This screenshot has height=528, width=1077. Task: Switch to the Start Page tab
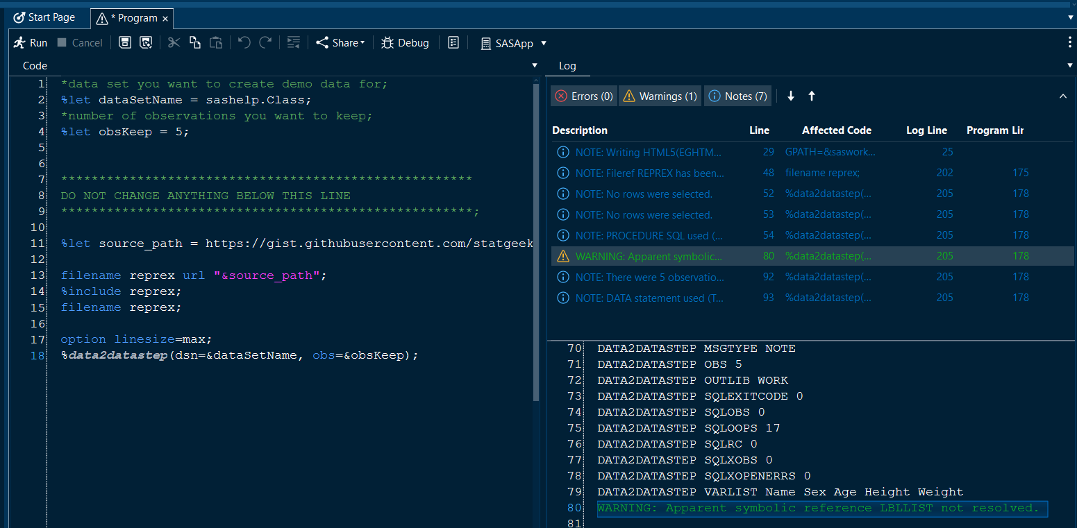(44, 17)
